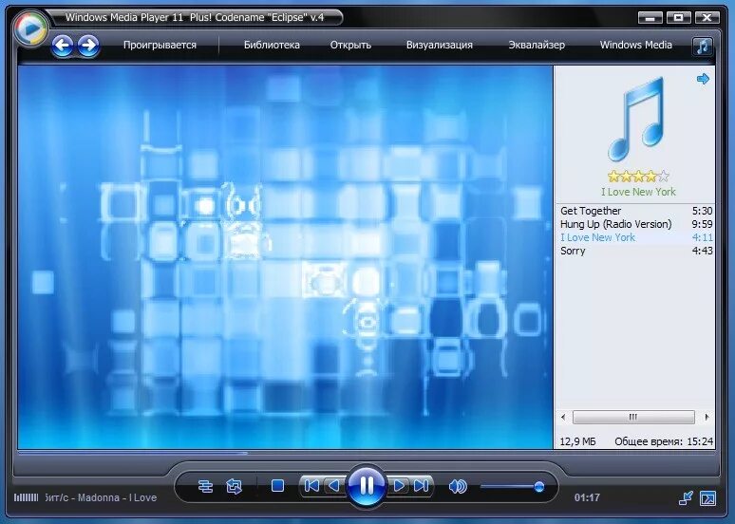Open the Открыть tab
Viewport: 735px width, 524px height.
tap(350, 45)
